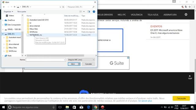
Task: Open dialog help question mark icon
Action: coord(94,12)
